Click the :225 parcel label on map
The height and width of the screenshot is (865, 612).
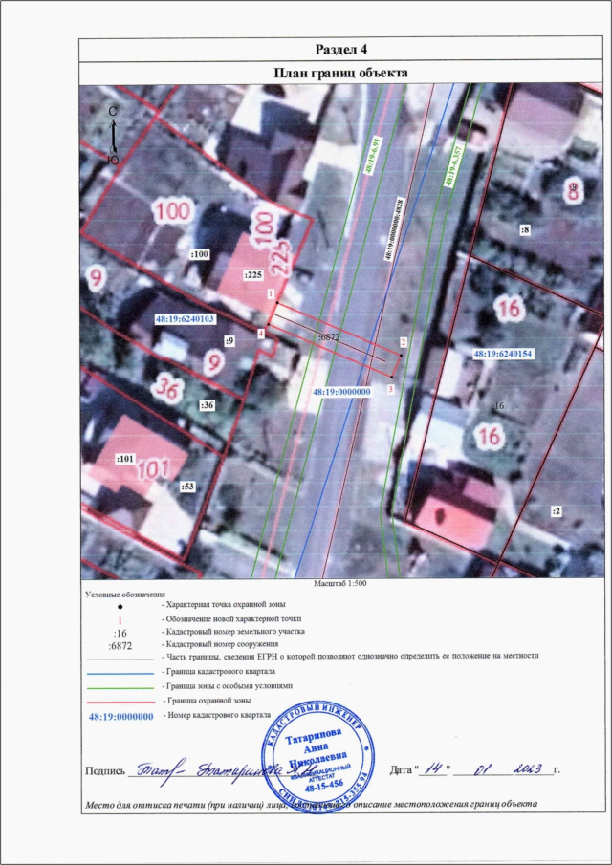pyautogui.click(x=253, y=274)
